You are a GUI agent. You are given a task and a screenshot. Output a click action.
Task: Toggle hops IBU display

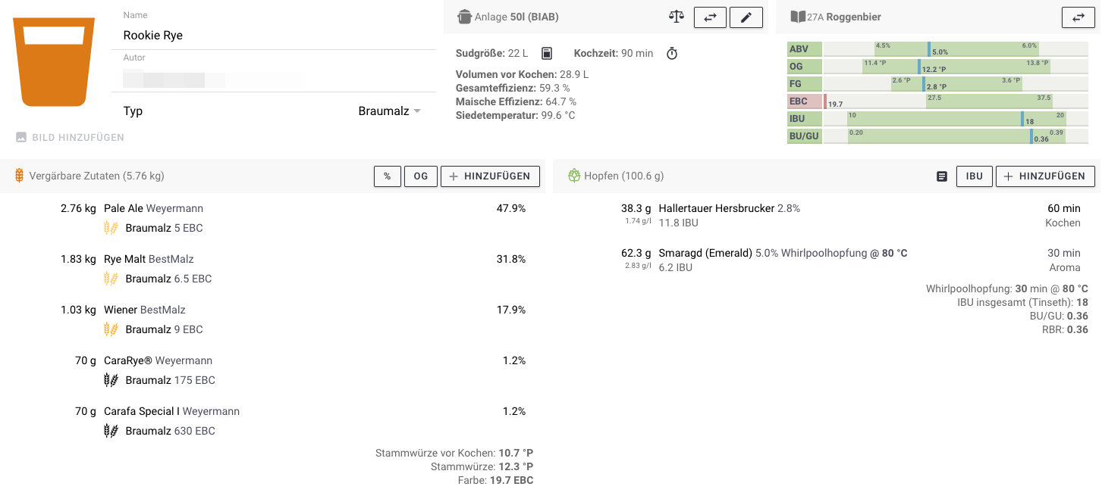coord(975,176)
